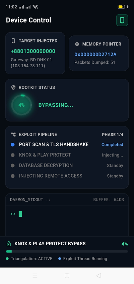Click the lock icon beside KNOX bypass title
The image size is (134, 284).
8,244
